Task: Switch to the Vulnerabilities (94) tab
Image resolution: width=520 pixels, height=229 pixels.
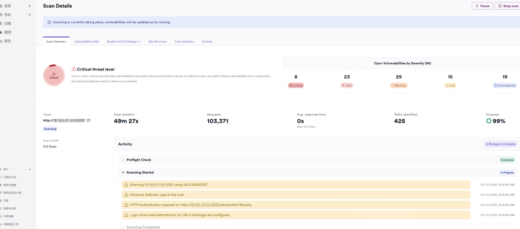Action: [86, 41]
